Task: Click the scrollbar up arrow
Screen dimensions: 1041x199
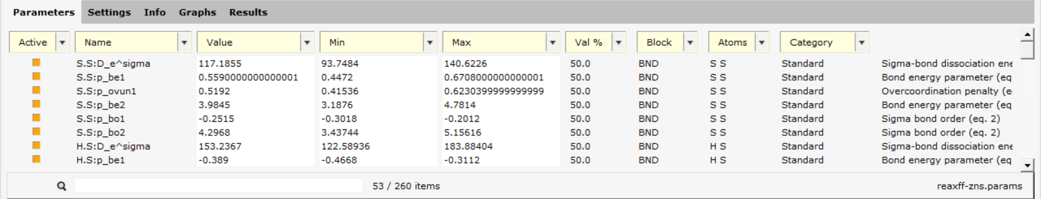Action: point(1027,34)
